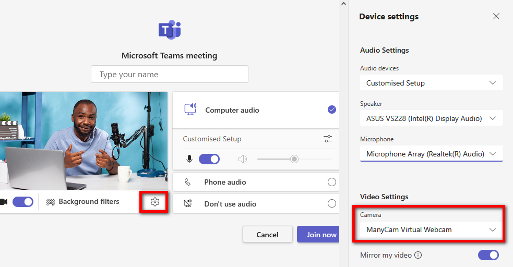
Task: Toggle the camera switch off
Action: [x=23, y=202]
